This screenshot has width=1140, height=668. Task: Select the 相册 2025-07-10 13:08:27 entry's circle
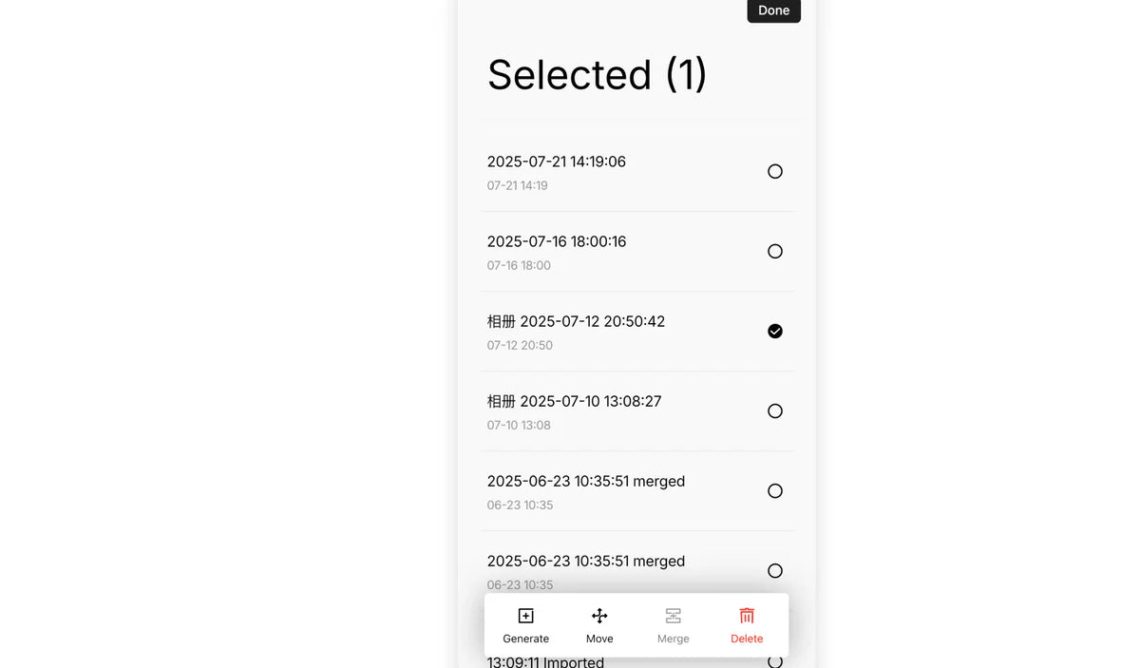coord(775,411)
